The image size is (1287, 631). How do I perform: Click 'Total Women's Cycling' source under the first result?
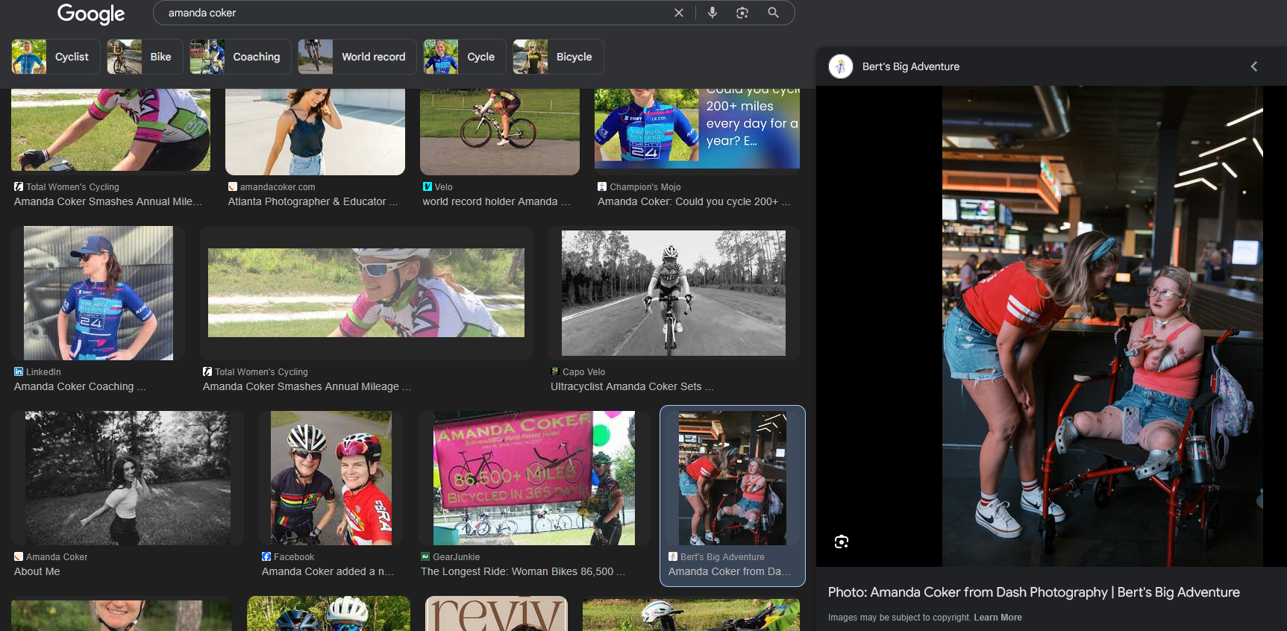point(72,186)
